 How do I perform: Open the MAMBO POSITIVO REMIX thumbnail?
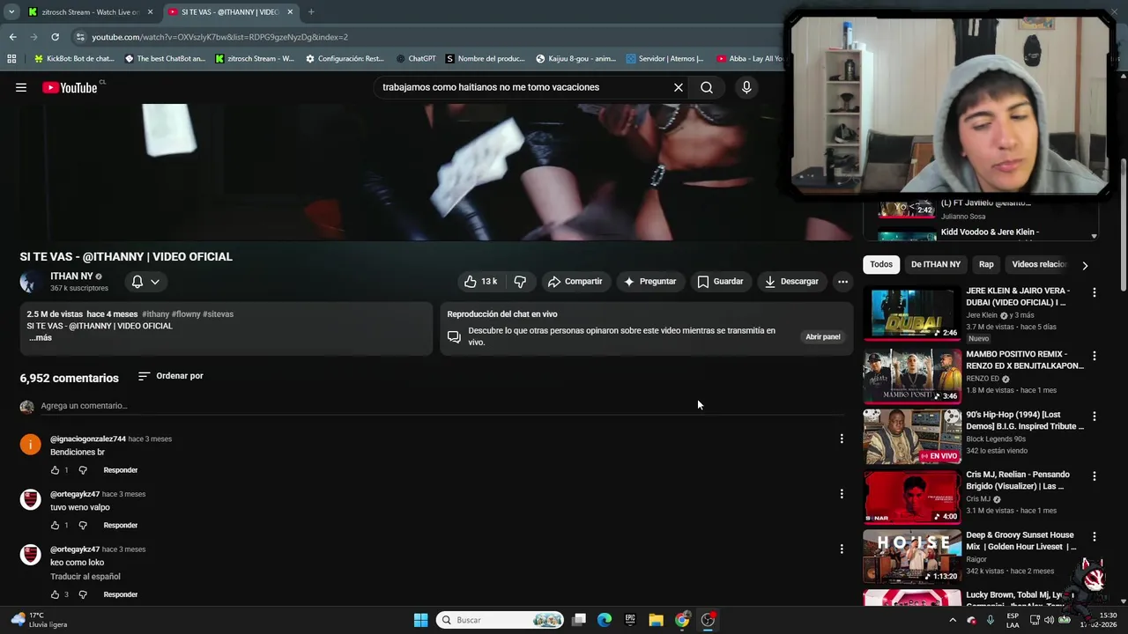click(912, 376)
